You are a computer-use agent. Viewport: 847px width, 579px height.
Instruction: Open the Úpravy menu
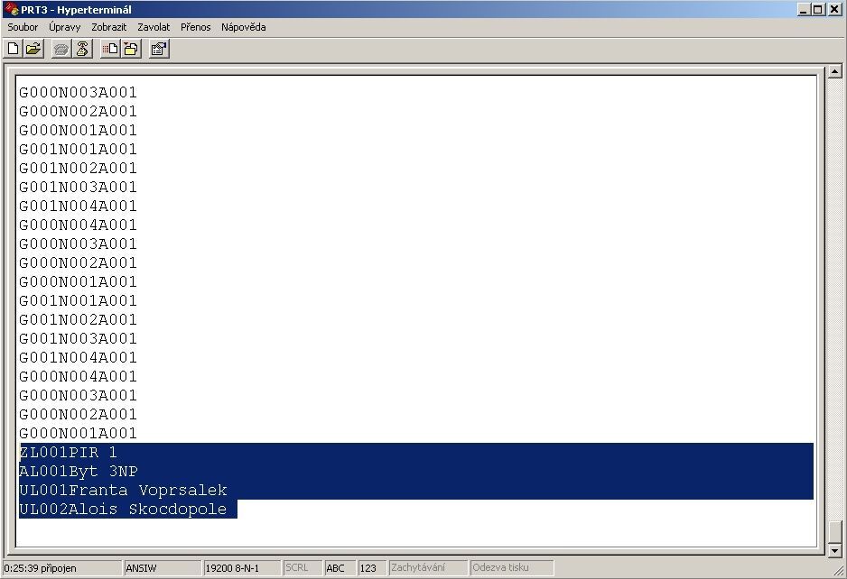[65, 27]
